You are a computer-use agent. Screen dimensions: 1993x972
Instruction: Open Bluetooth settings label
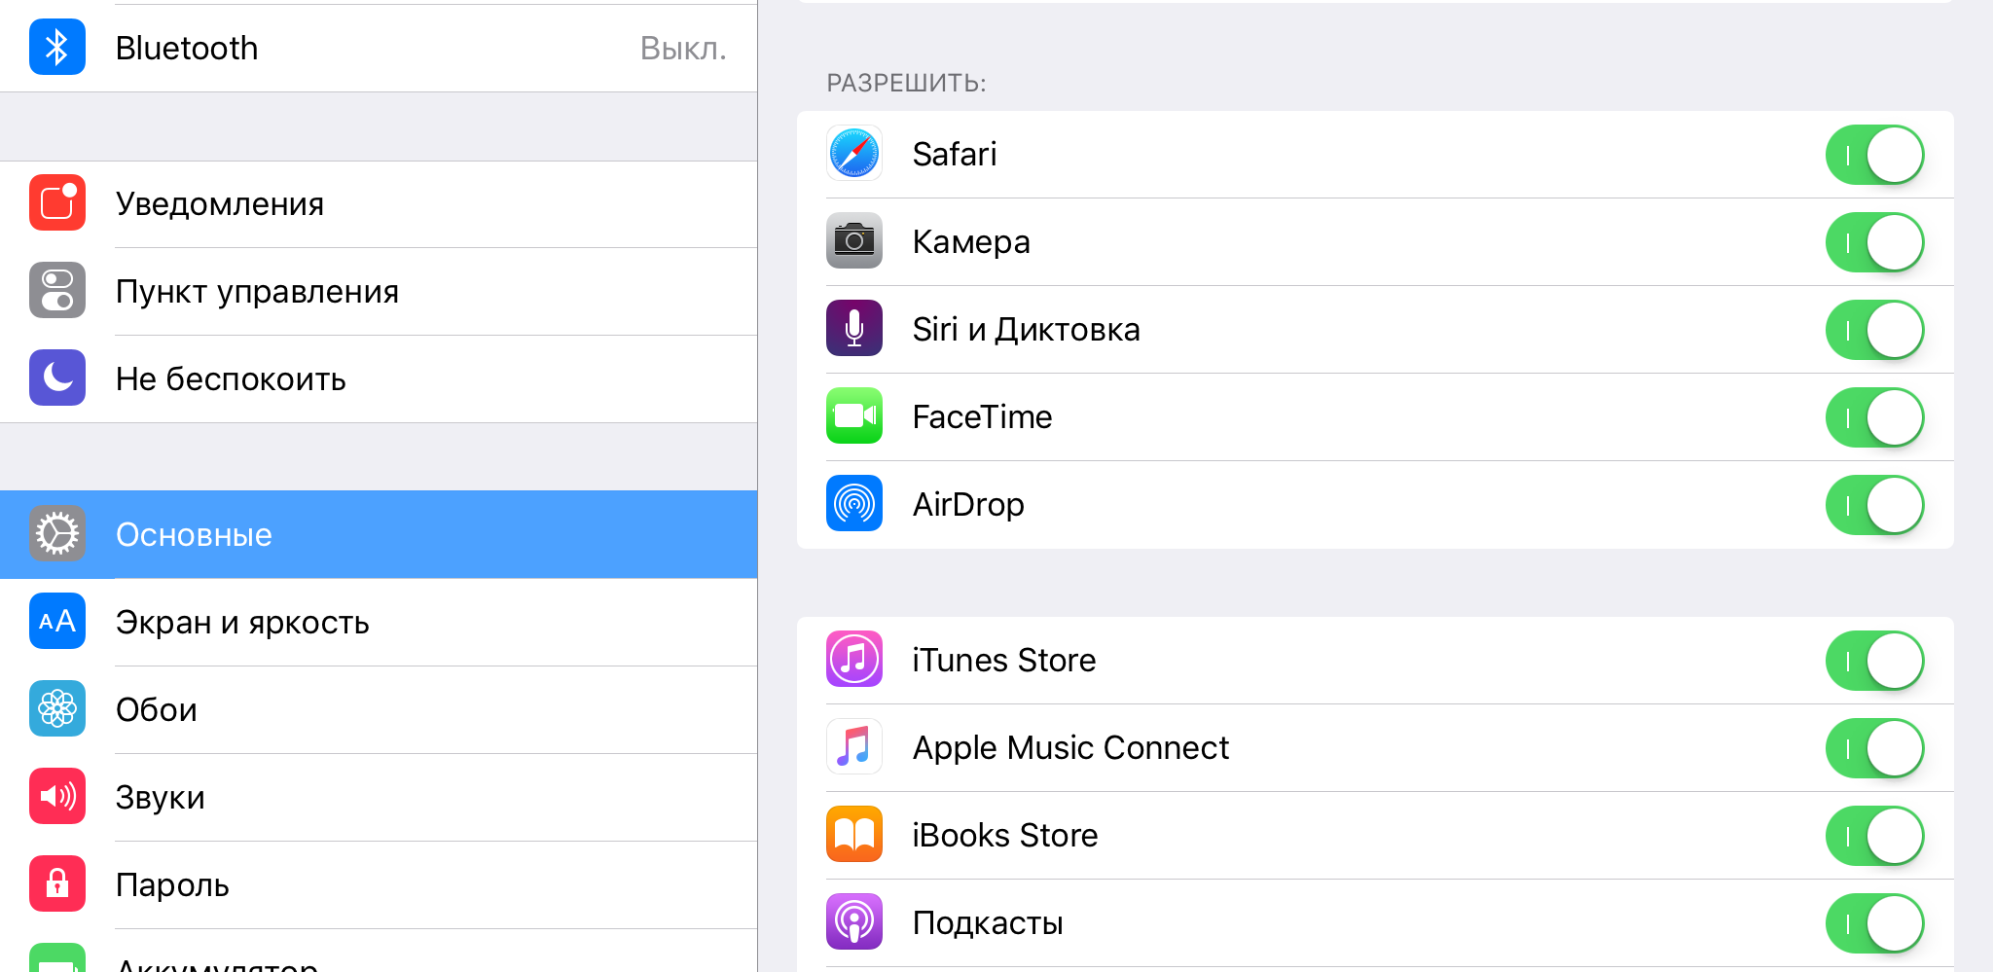pyautogui.click(x=187, y=48)
